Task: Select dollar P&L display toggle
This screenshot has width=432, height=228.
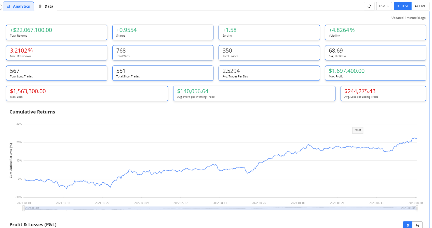Action: point(408,225)
